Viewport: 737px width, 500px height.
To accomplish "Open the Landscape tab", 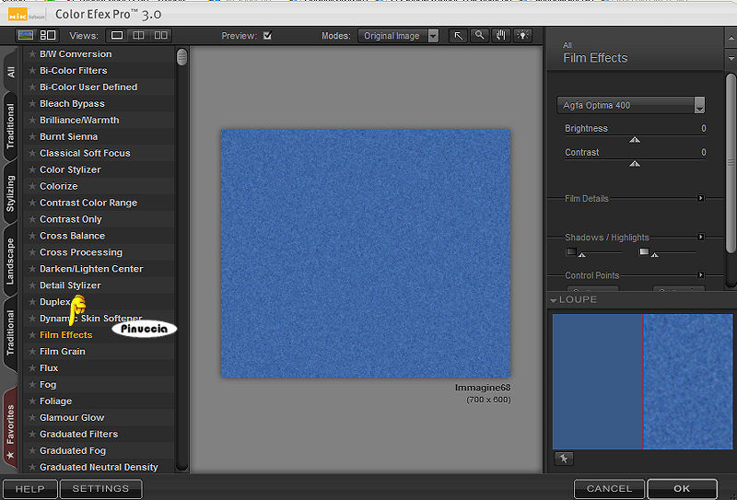I will point(10,262).
